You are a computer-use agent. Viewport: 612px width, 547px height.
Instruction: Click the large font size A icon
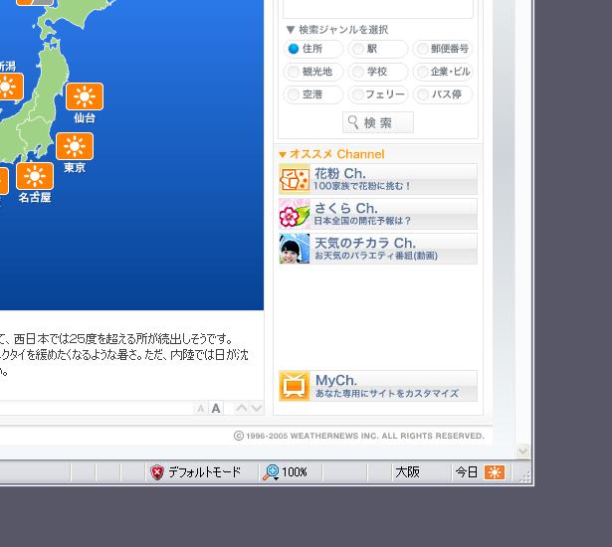tap(216, 409)
